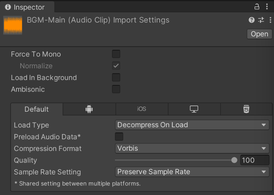
Task: Open the Load Type dropdown
Action: [192, 125]
